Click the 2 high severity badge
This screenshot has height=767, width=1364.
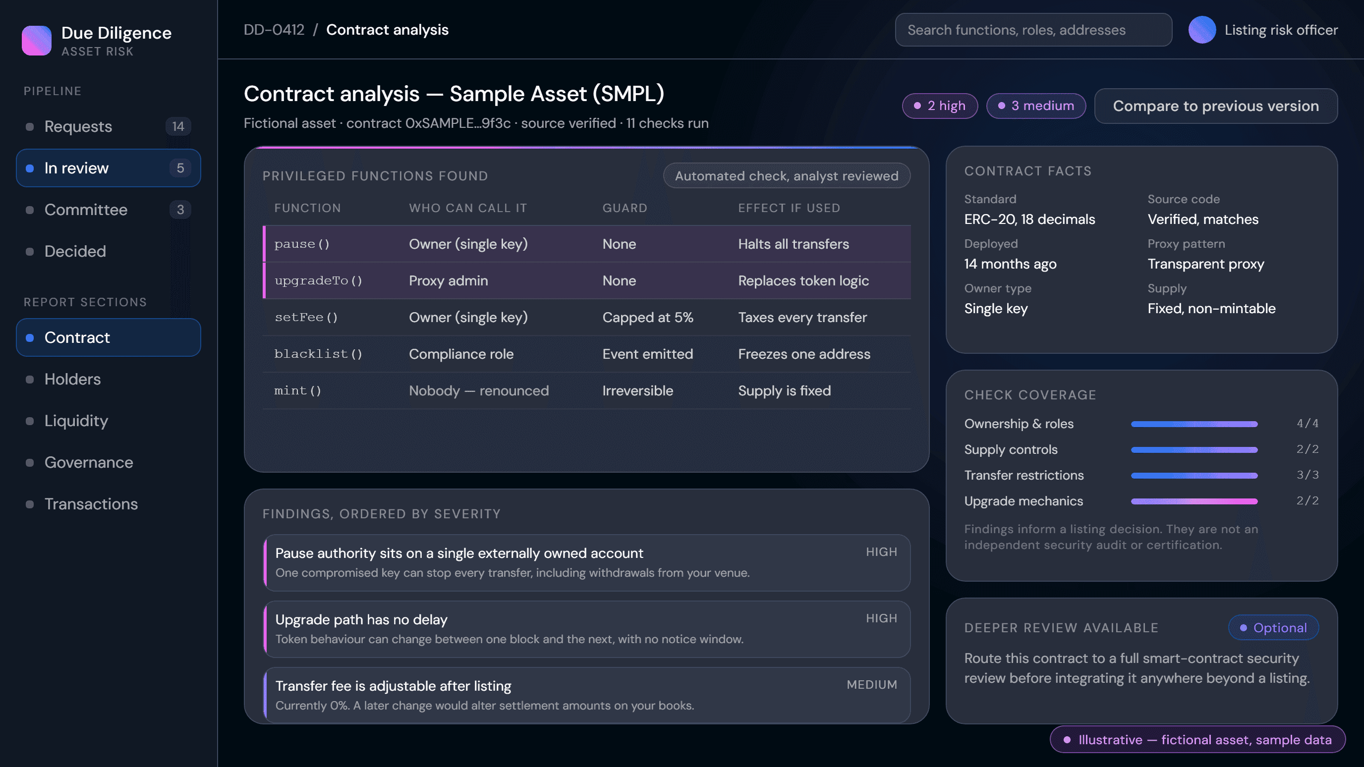tap(940, 106)
